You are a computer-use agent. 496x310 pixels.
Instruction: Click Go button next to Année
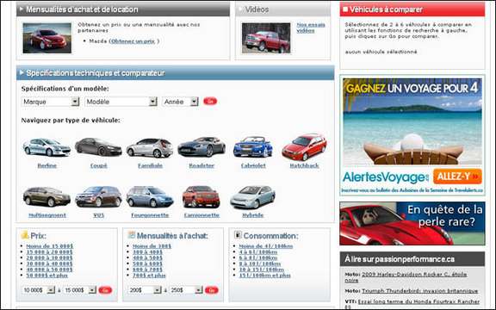tap(210, 102)
